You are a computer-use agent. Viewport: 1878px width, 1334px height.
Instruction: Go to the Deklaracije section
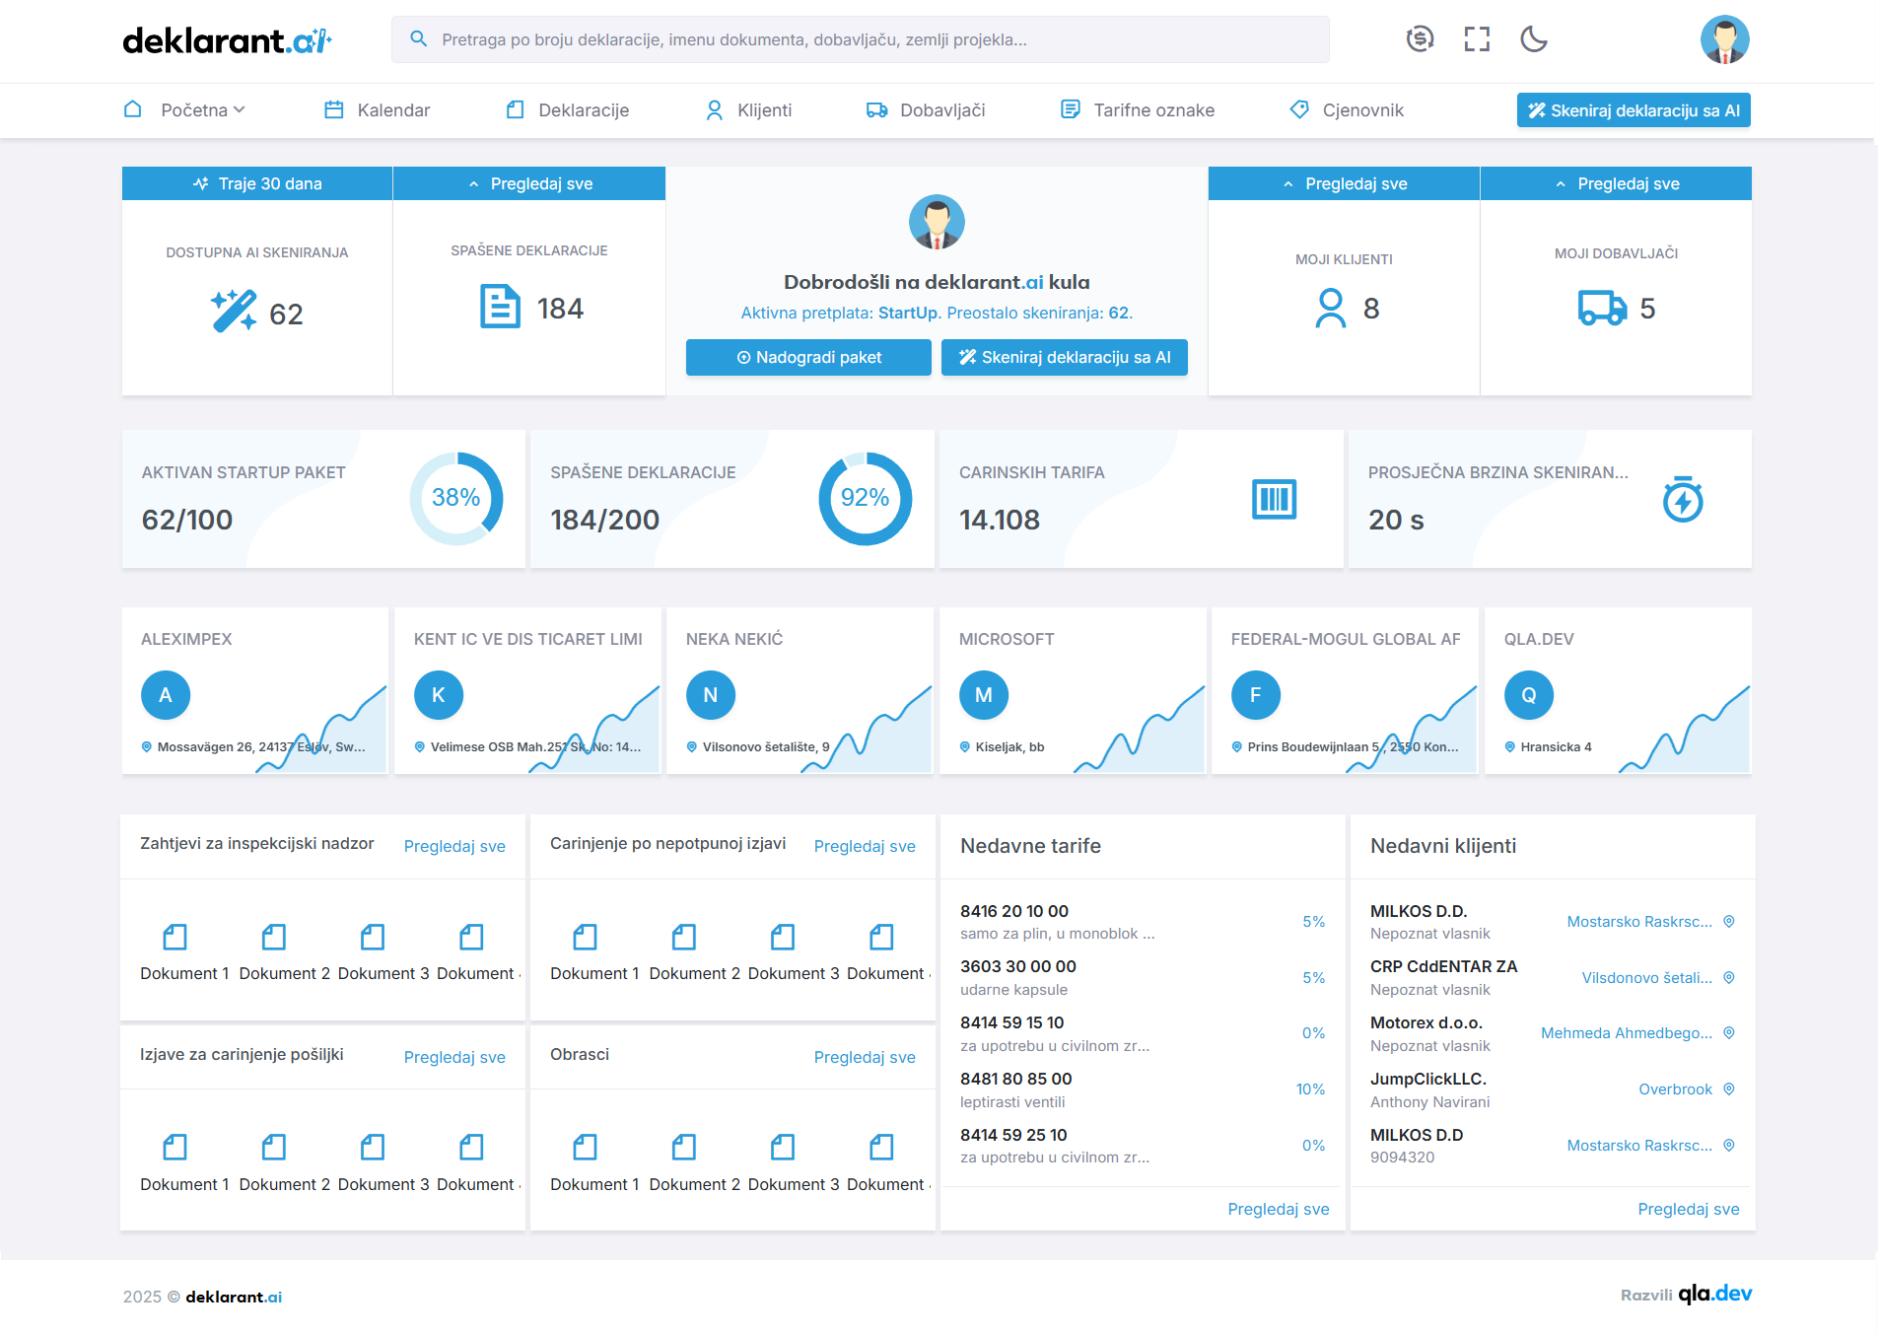click(x=568, y=110)
